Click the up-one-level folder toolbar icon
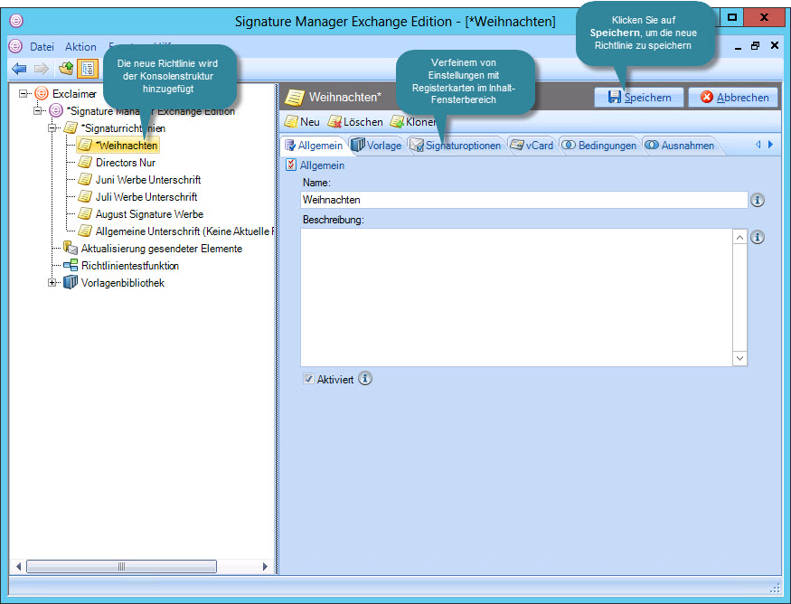The height and width of the screenshot is (604, 791). coord(66,69)
